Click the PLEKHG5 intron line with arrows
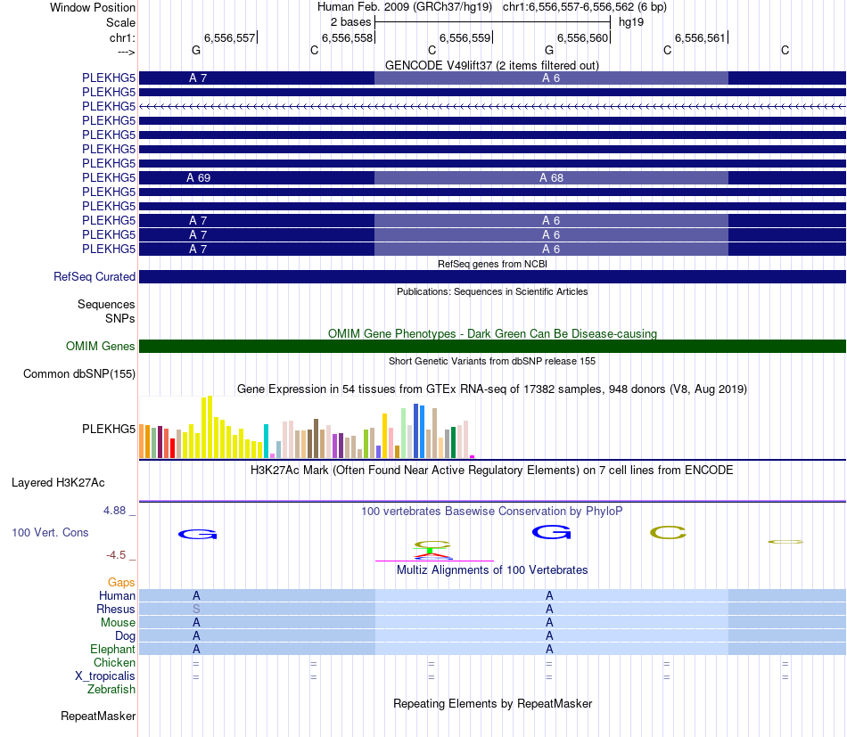Screen dimensions: 847x737 pyautogui.click(x=492, y=106)
